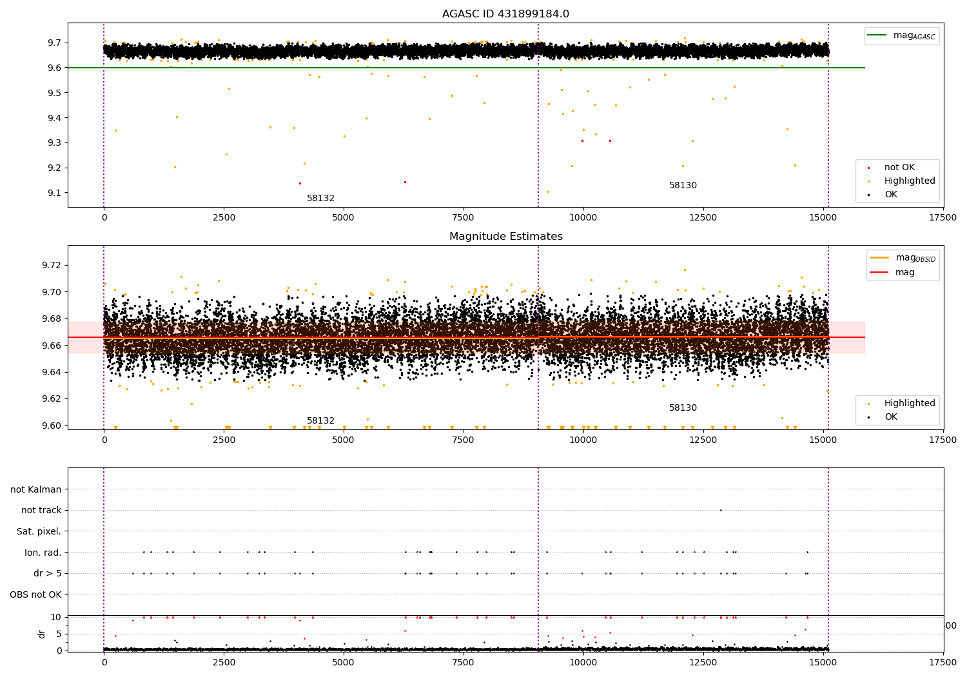Viewport: 967px width, 677px height.
Task: Click the "not track" axis label
Action: coord(41,510)
